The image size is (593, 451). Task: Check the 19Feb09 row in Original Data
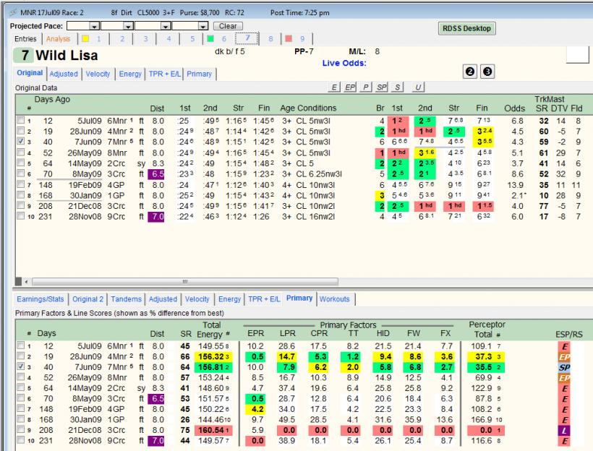click(20, 184)
